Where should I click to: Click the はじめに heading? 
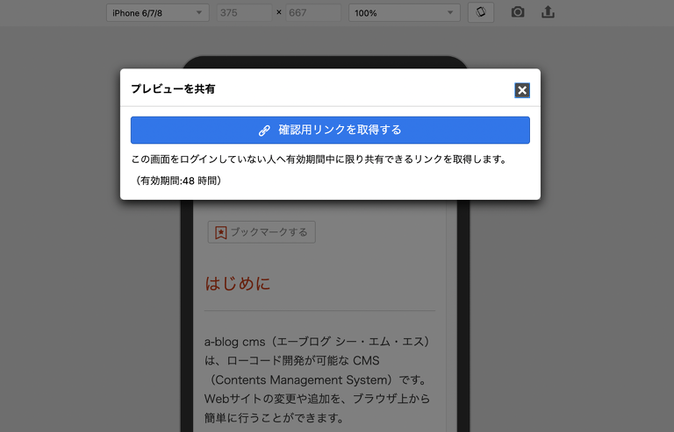click(238, 283)
